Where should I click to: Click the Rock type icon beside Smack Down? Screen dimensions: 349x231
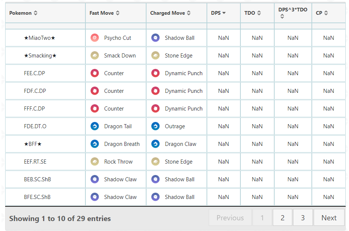(x=95, y=55)
